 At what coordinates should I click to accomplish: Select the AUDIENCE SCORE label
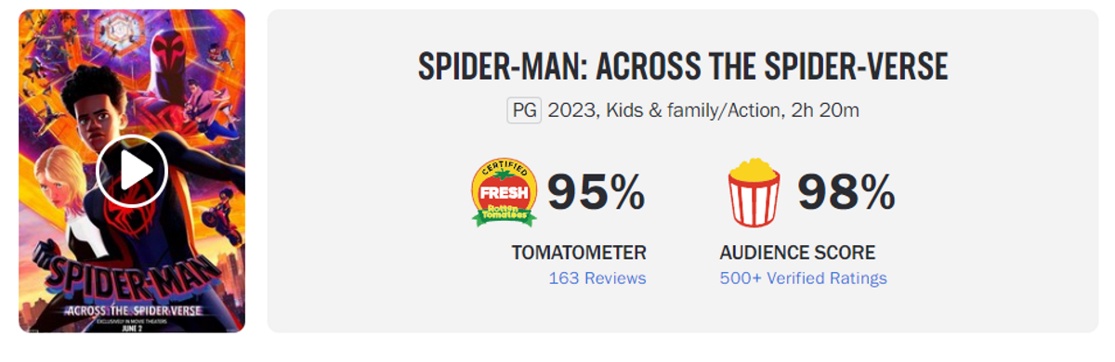pyautogui.click(x=797, y=252)
